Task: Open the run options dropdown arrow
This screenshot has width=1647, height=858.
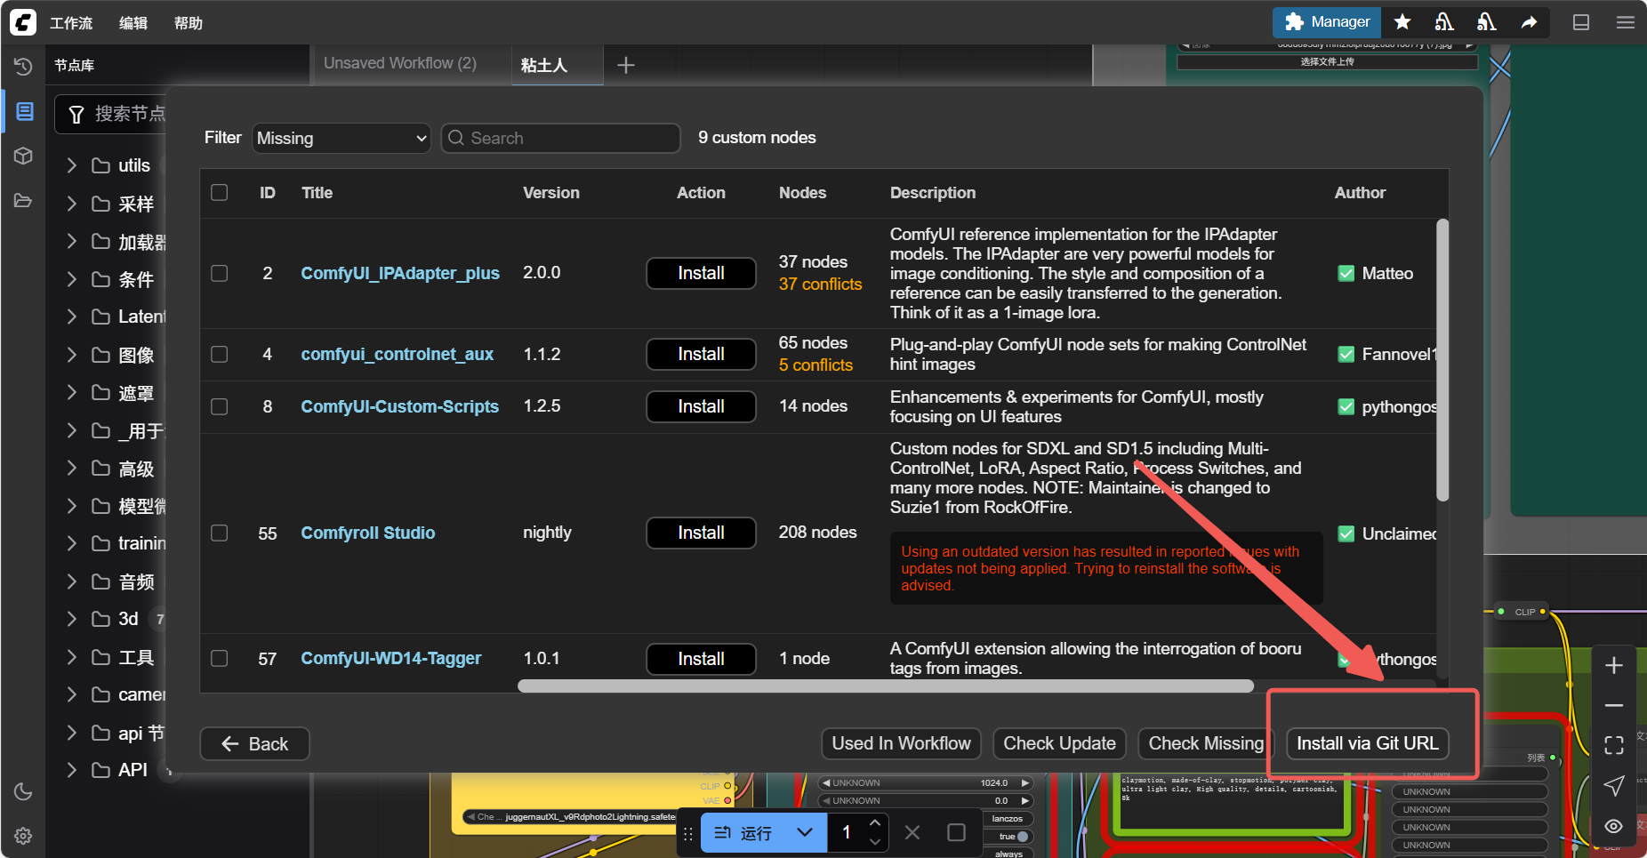Action: (805, 833)
